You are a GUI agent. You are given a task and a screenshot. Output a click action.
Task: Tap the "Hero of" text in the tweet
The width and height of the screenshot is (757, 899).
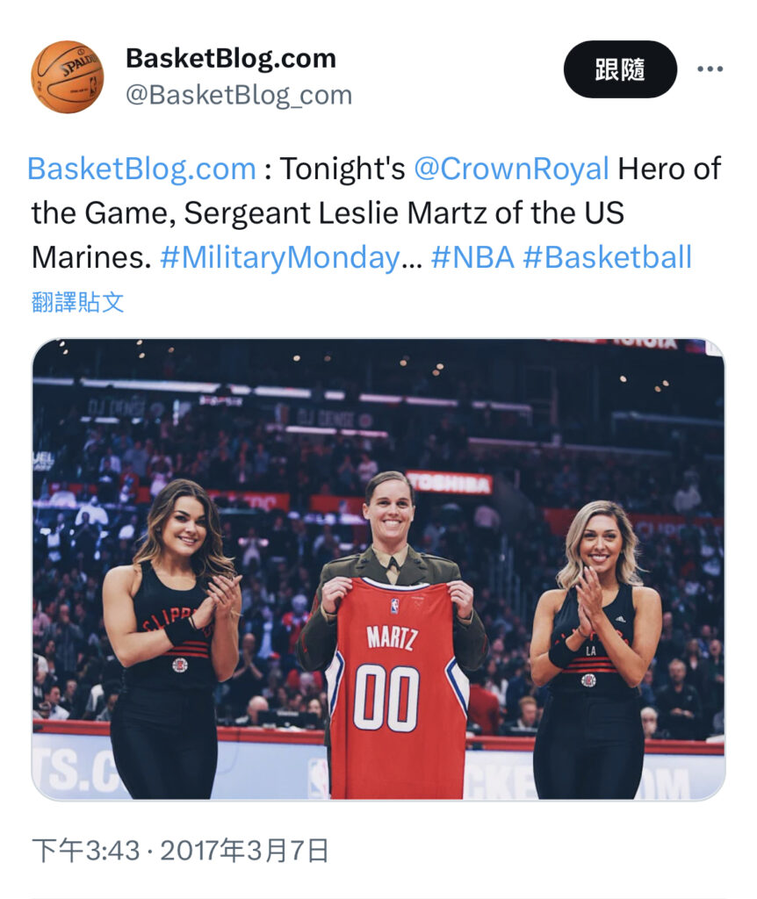669,168
